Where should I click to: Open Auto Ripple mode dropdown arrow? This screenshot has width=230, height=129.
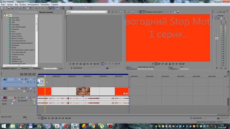(60, 8)
